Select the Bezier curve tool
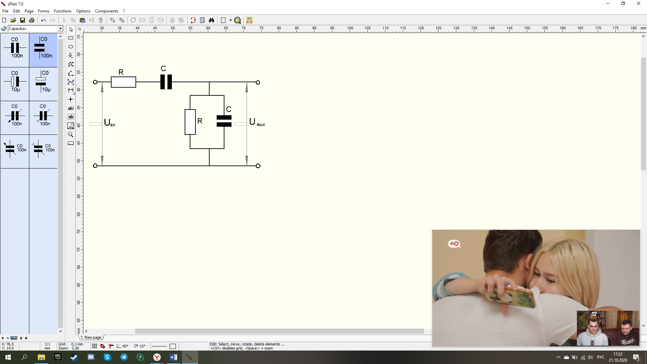Screen dimensions: 647x364 [x=71, y=82]
